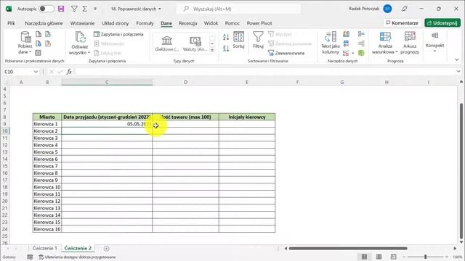Sort descending Z to A

pos(226,49)
